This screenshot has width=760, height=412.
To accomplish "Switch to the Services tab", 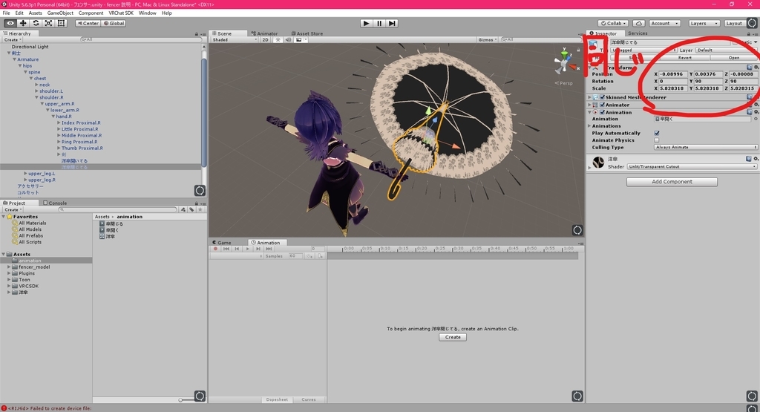I will 638,33.
